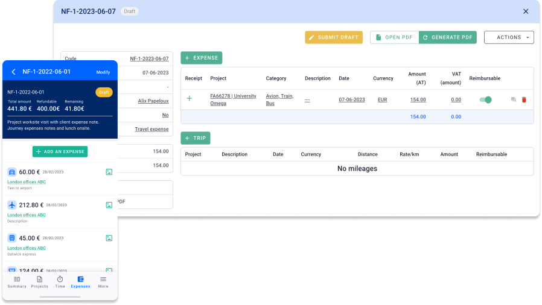
Task: Click Generate PDF button
Action: (448, 37)
